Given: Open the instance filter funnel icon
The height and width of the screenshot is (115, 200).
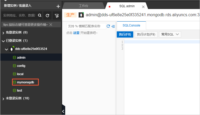Looking at the screenshot, I should click(x=57, y=15).
